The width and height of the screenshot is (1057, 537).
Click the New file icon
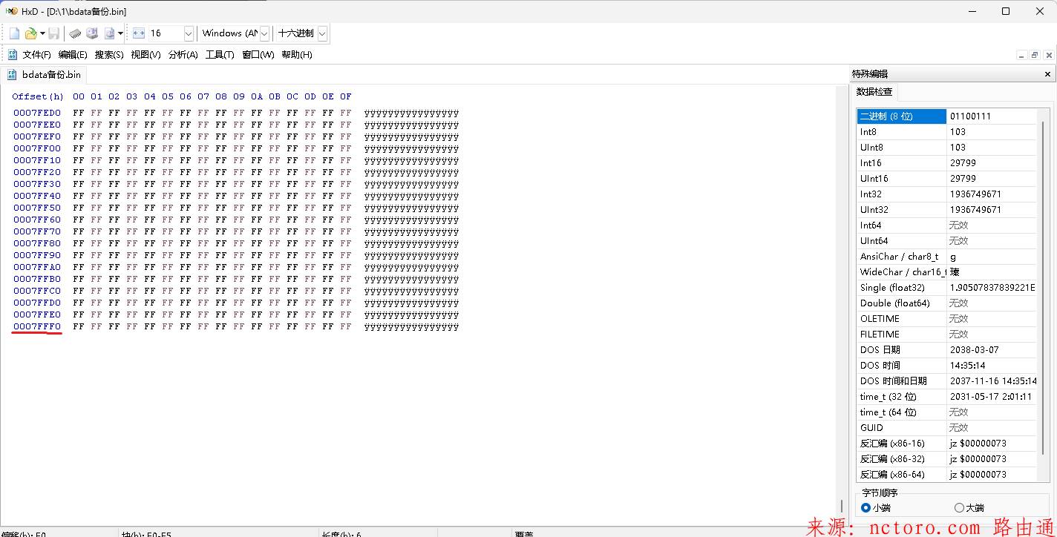[14, 33]
